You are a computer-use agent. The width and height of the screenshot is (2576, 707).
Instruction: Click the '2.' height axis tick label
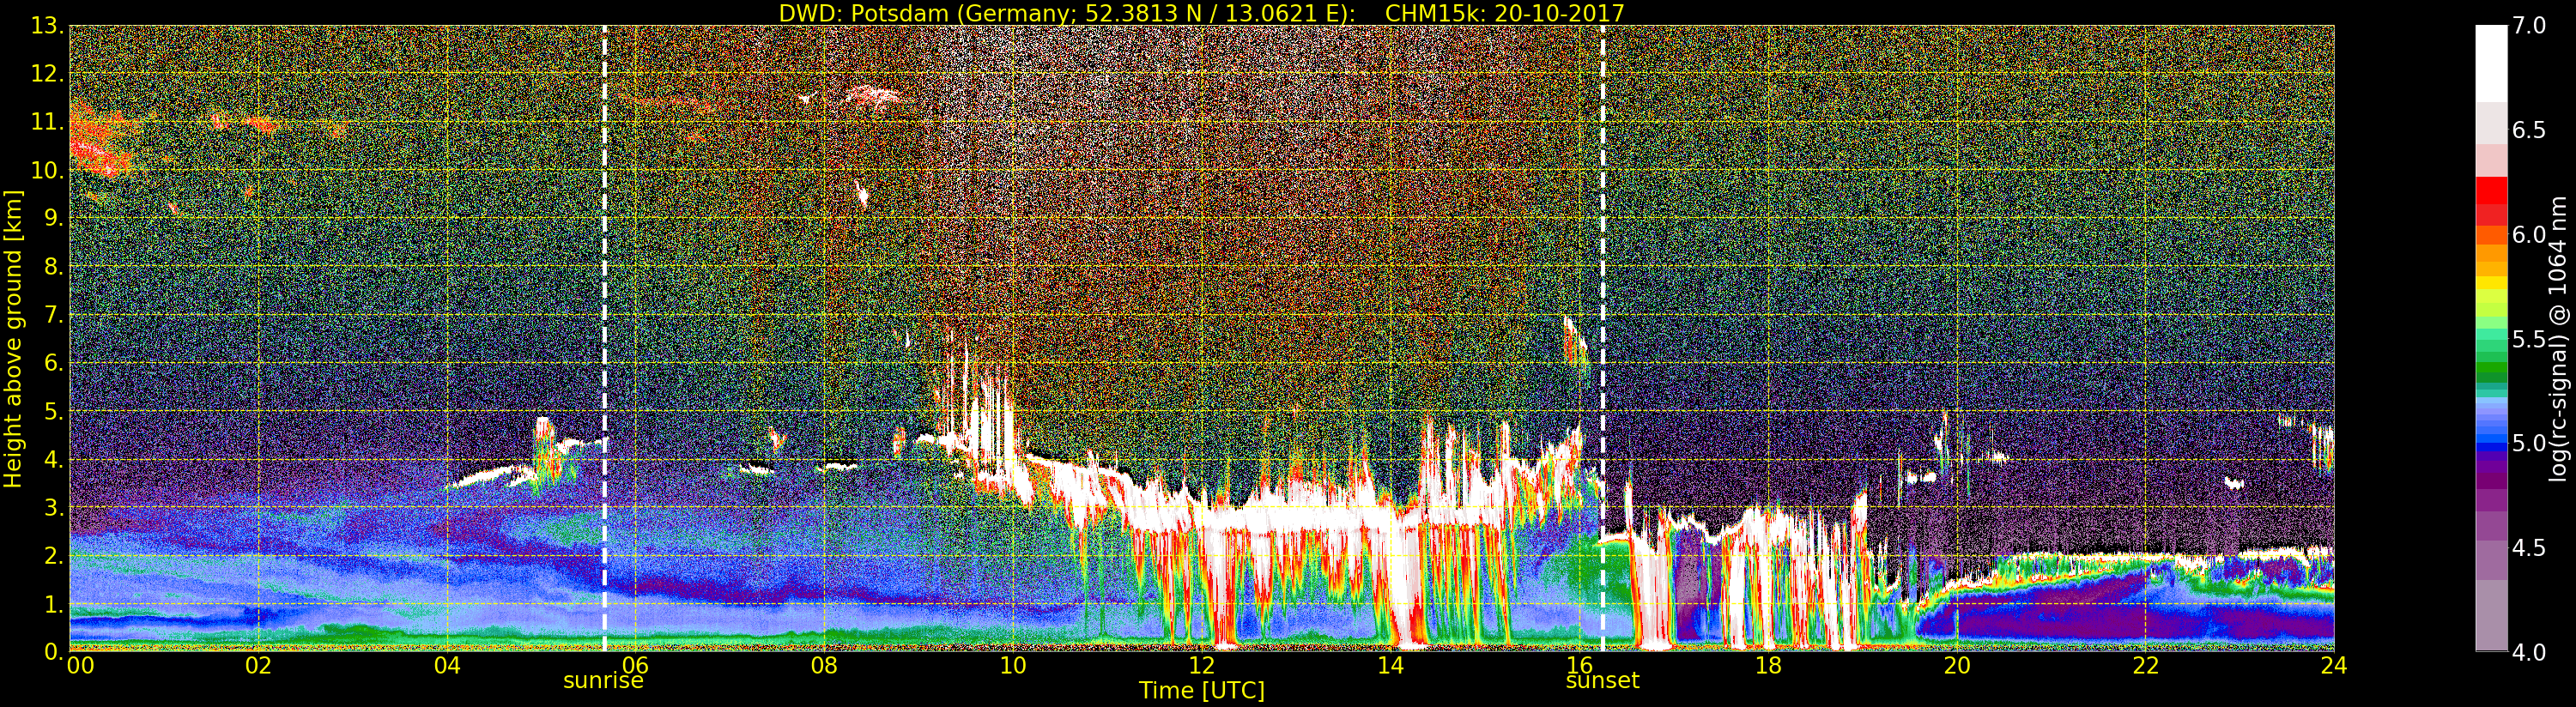53,555
